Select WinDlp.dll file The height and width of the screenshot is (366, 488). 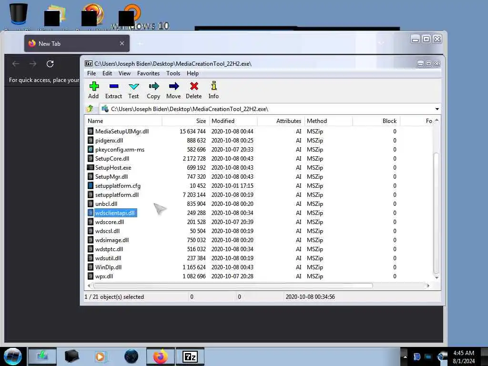tap(108, 267)
